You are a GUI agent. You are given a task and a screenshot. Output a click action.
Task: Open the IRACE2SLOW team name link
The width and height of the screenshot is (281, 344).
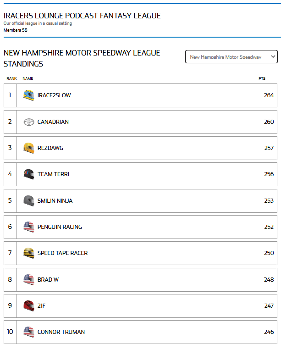54,95
